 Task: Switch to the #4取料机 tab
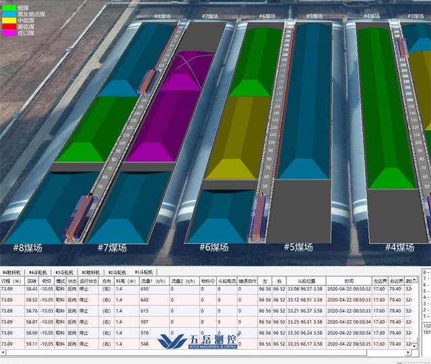11,272
